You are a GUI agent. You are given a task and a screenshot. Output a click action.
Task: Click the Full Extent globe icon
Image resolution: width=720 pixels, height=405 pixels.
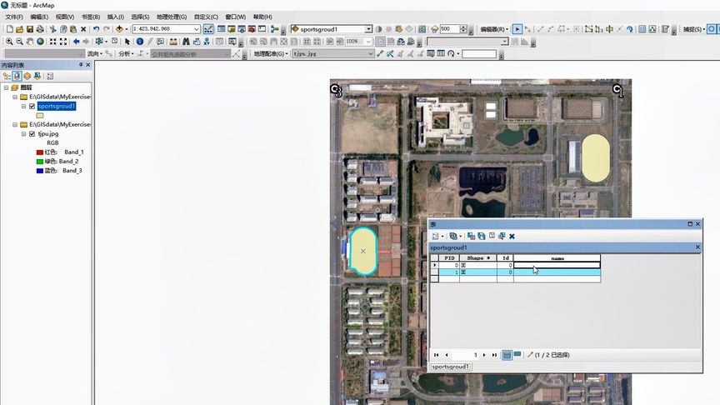pyautogui.click(x=40, y=42)
